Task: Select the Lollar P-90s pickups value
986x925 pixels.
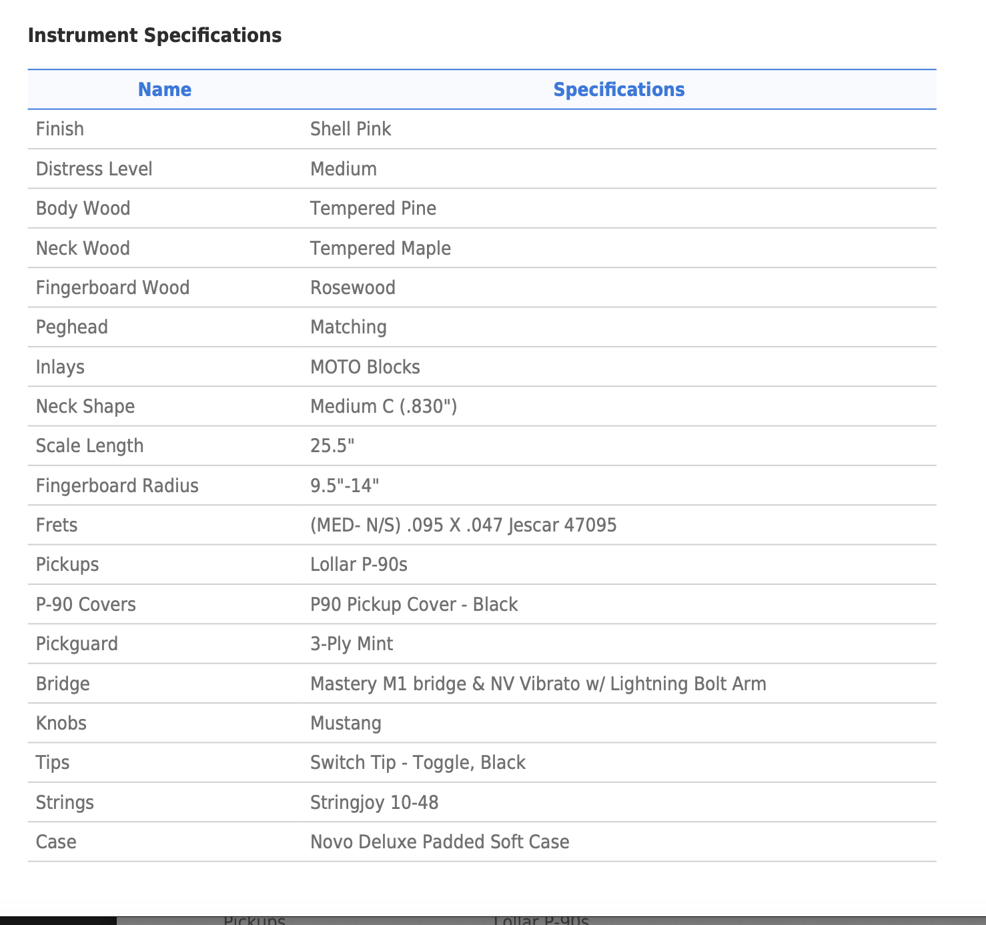Action: point(359,564)
